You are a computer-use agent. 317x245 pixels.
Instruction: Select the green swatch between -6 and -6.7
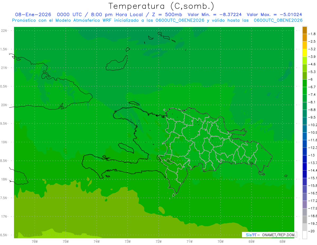(x=305, y=83)
